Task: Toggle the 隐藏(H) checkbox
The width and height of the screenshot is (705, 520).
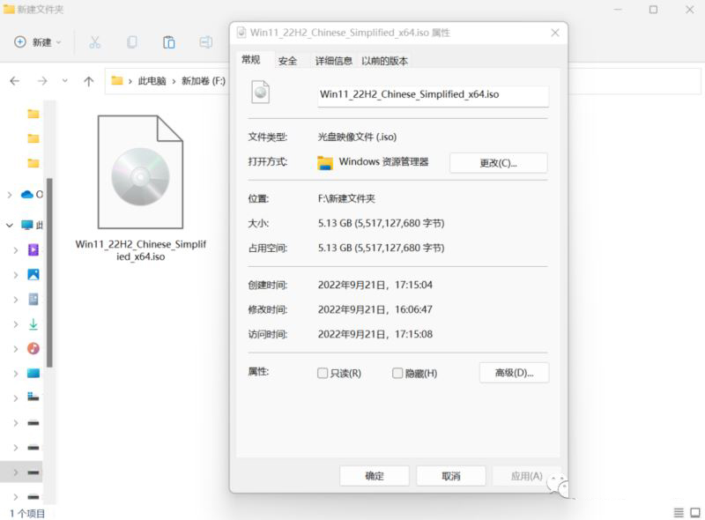Action: (397, 374)
